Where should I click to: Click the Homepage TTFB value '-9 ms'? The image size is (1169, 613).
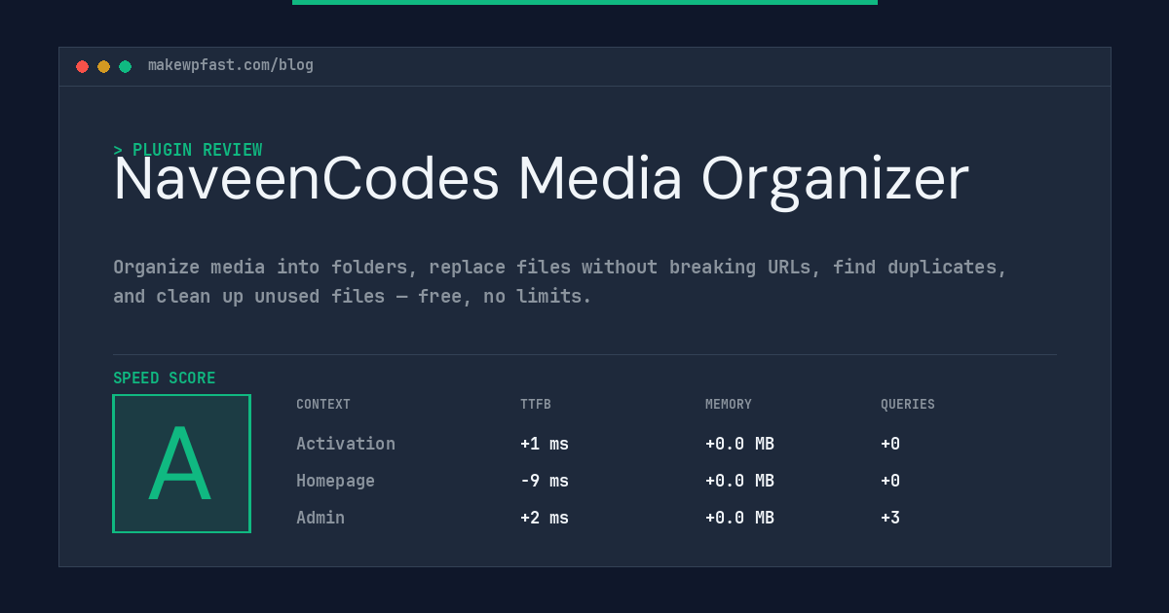pyautogui.click(x=545, y=481)
